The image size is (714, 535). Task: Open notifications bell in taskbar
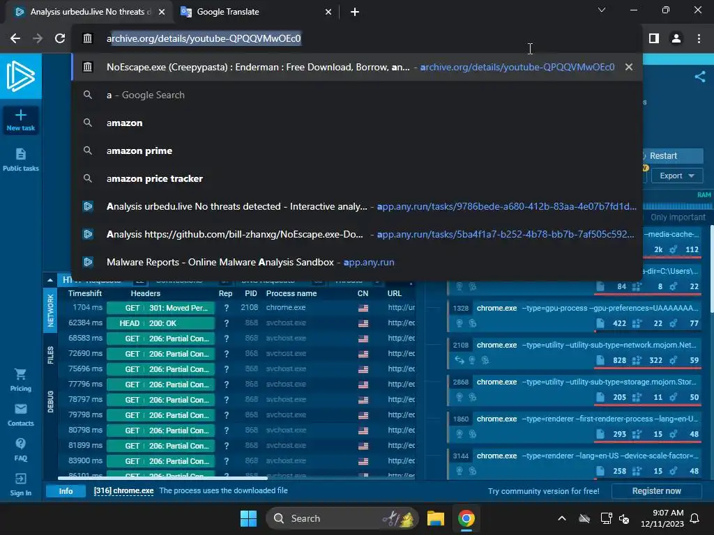tap(695, 518)
